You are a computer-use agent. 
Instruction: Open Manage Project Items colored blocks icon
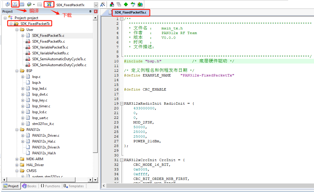point(112,4)
